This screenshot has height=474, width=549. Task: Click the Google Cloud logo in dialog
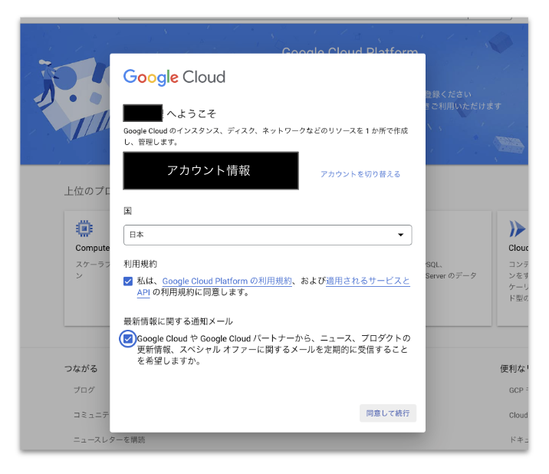point(174,77)
